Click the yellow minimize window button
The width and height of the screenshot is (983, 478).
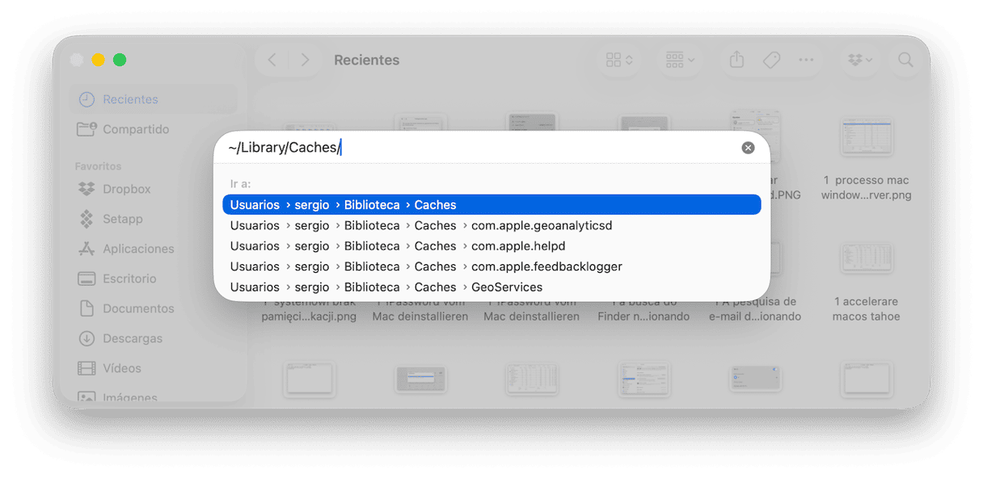point(99,60)
